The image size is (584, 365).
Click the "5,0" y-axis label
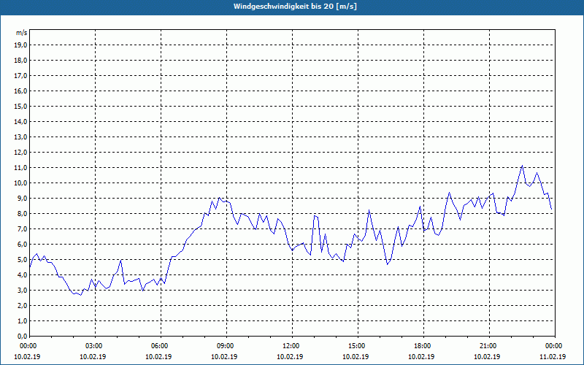coord(22,260)
